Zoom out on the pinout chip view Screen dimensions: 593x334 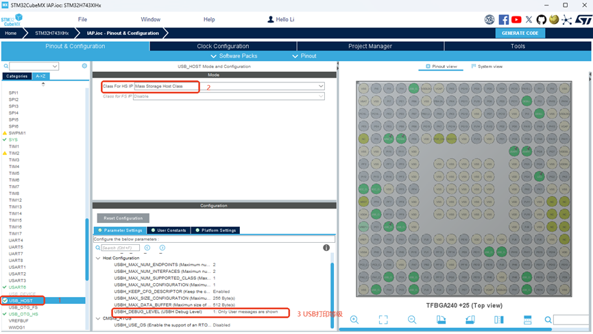[x=412, y=320]
